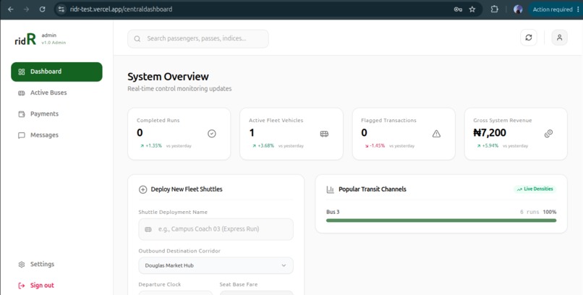Viewport: 583px width, 295px height.
Task: Click the Bus 3 label
Action: [x=333, y=212]
